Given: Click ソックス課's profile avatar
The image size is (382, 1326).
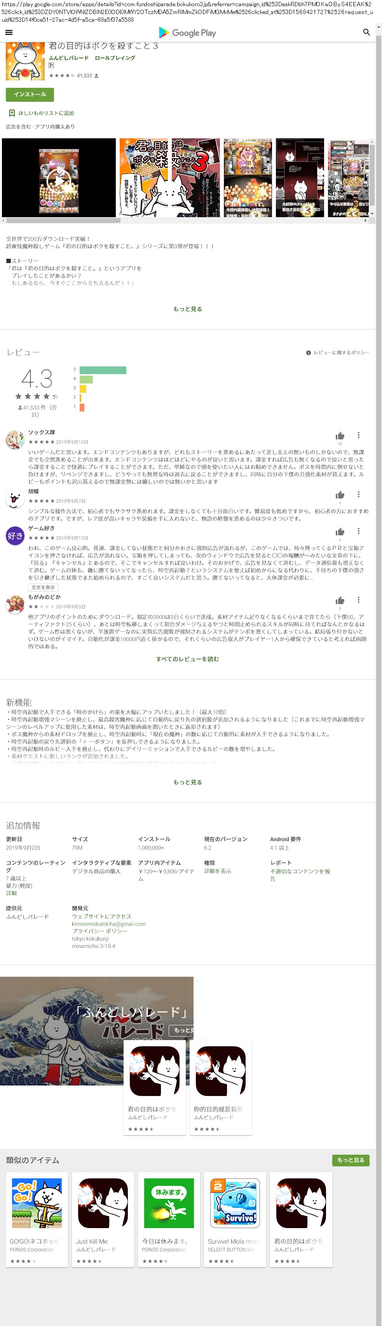Looking at the screenshot, I should coord(15,440).
